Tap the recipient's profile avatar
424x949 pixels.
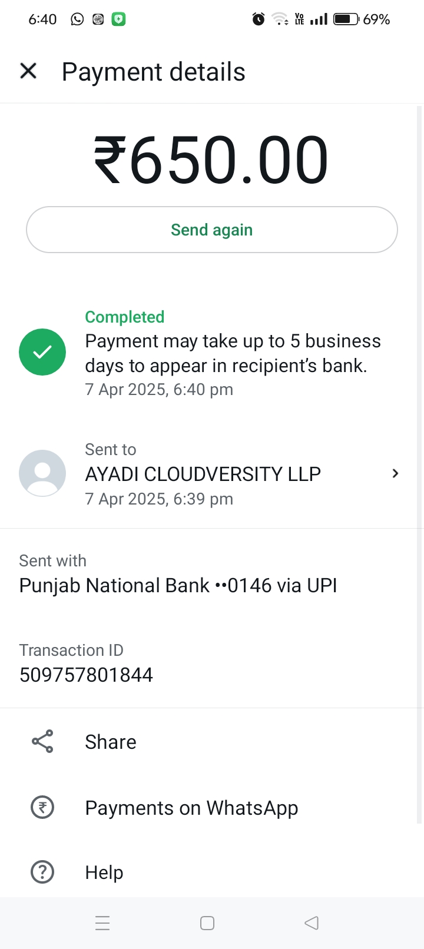pyautogui.click(x=42, y=473)
